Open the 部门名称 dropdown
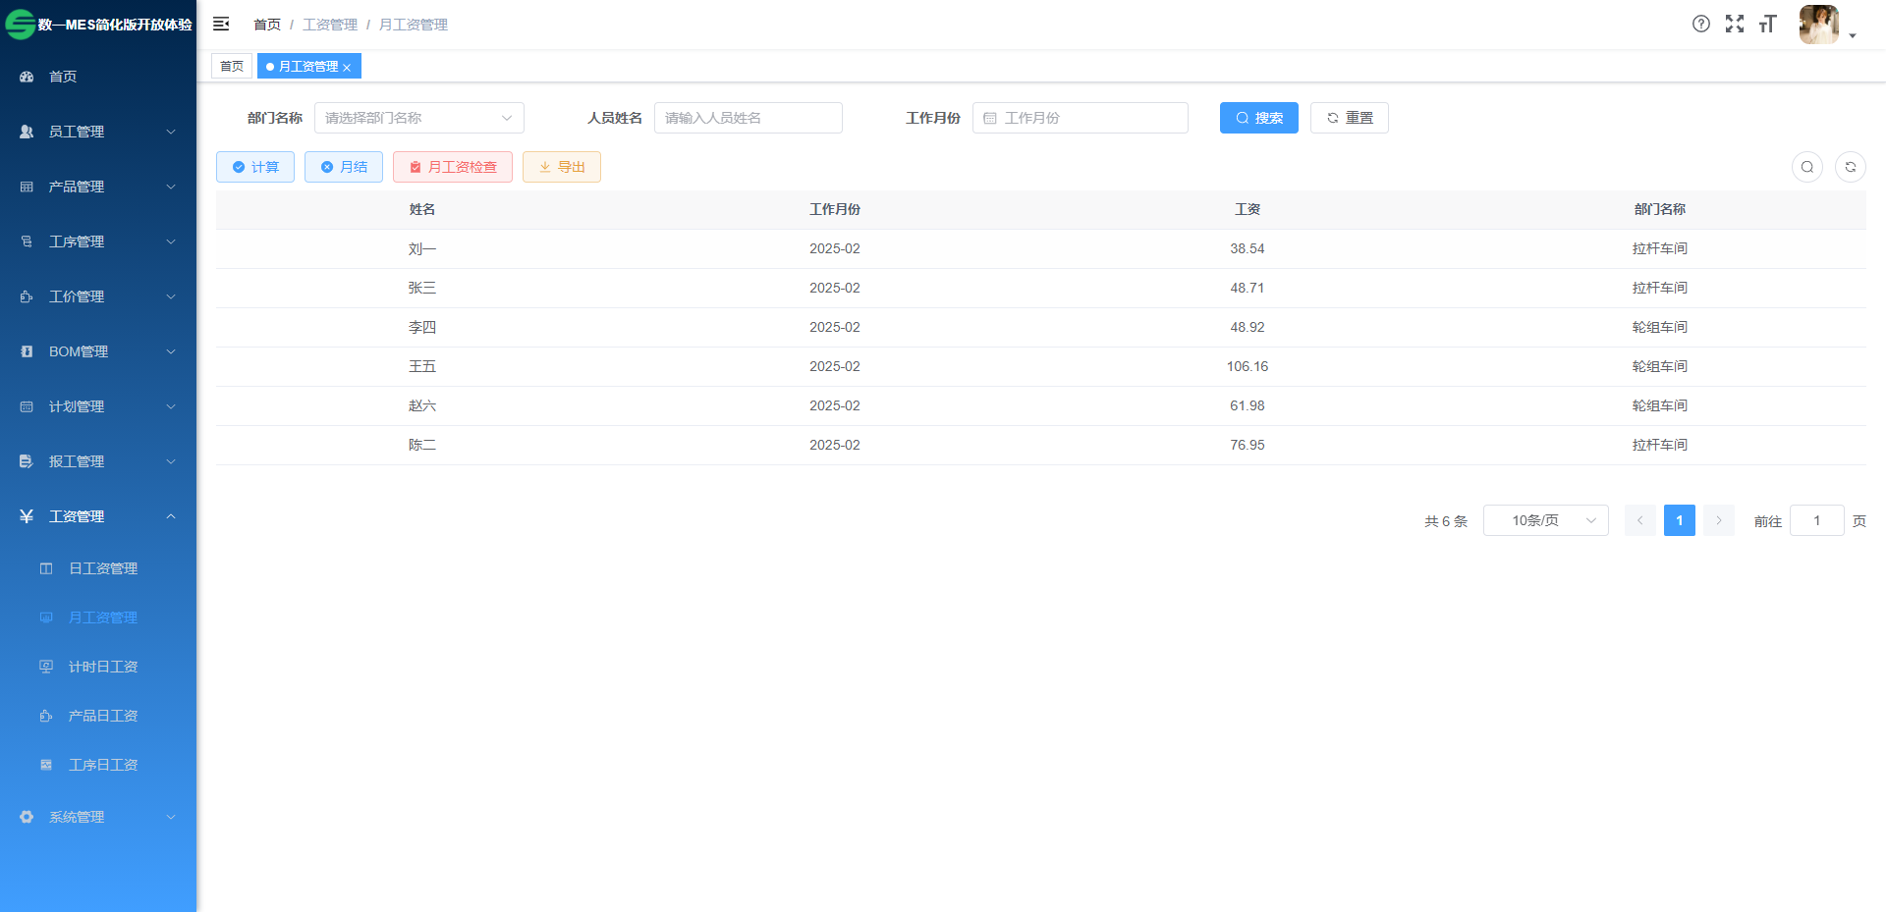 coord(418,118)
